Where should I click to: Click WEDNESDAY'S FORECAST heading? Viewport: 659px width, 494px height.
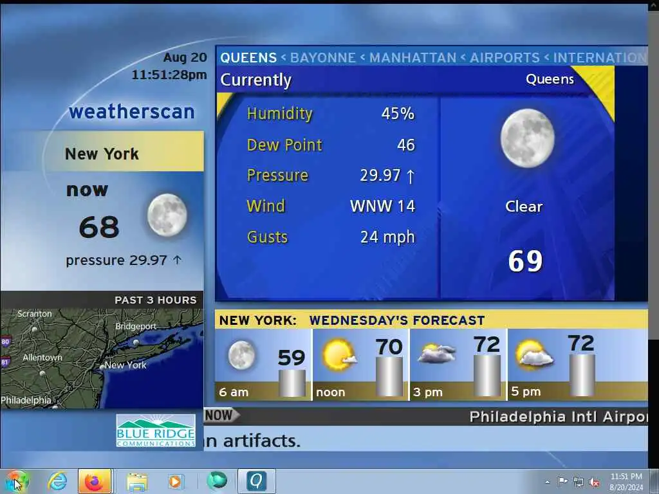point(396,320)
